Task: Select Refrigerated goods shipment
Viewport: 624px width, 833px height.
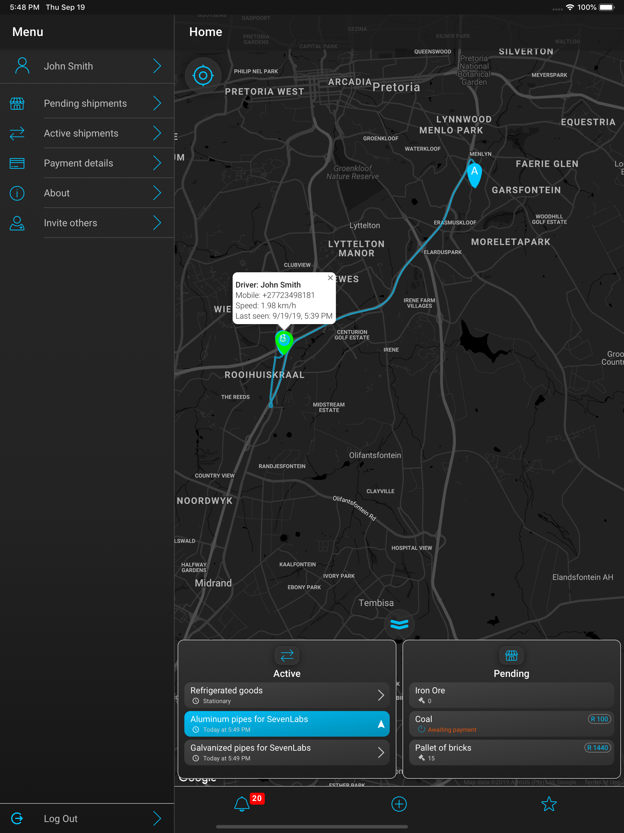Action: [287, 695]
